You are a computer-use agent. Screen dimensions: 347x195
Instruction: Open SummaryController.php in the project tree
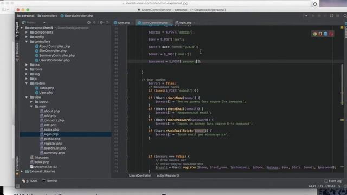click(55, 55)
